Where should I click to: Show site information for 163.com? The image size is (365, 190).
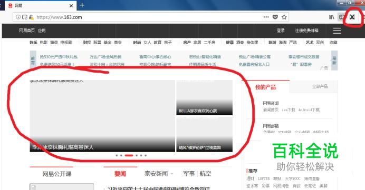tap(18, 17)
